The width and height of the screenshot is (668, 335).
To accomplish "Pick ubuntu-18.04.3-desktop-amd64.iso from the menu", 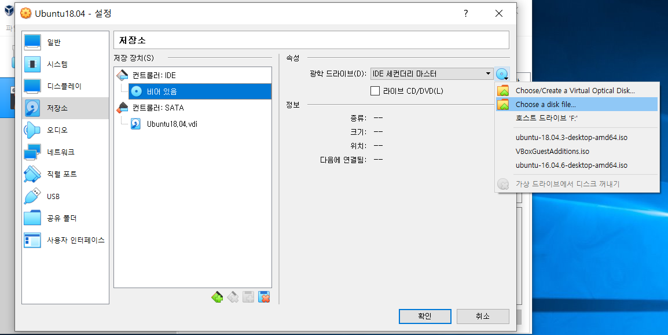I will (577, 138).
